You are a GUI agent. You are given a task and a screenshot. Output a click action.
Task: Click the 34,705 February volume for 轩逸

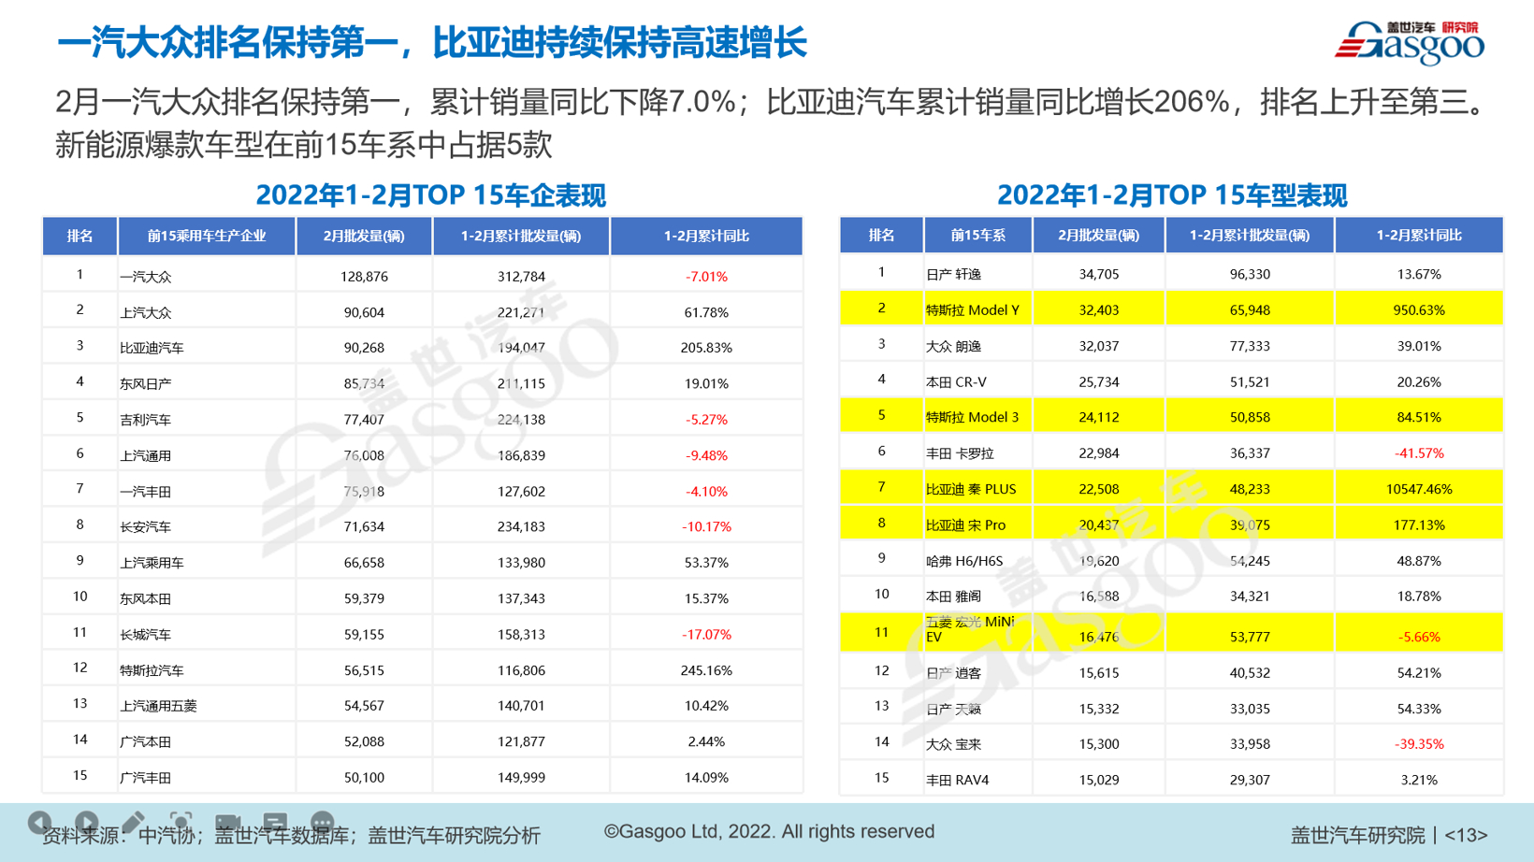pyautogui.click(x=1098, y=274)
